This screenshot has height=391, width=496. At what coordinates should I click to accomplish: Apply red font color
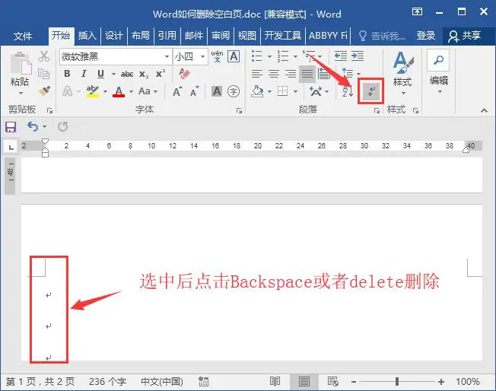click(x=119, y=91)
